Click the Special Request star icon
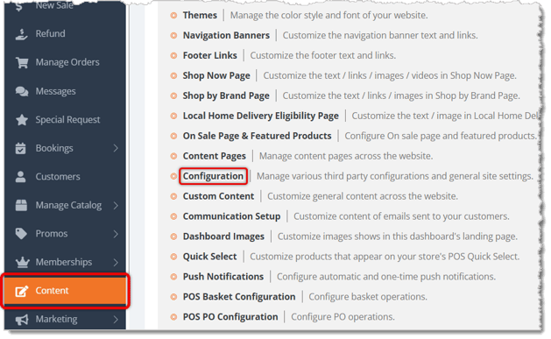Viewport: 551px width, 339px height. 22,120
